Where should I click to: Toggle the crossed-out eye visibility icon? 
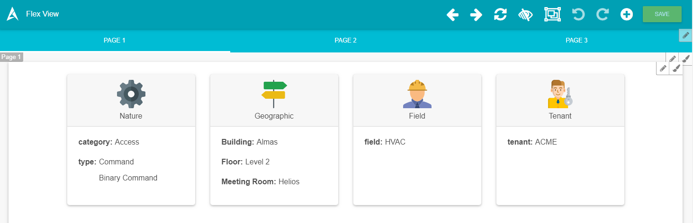click(526, 15)
